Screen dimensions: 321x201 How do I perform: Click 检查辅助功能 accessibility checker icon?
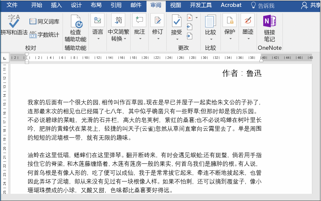tap(77, 21)
